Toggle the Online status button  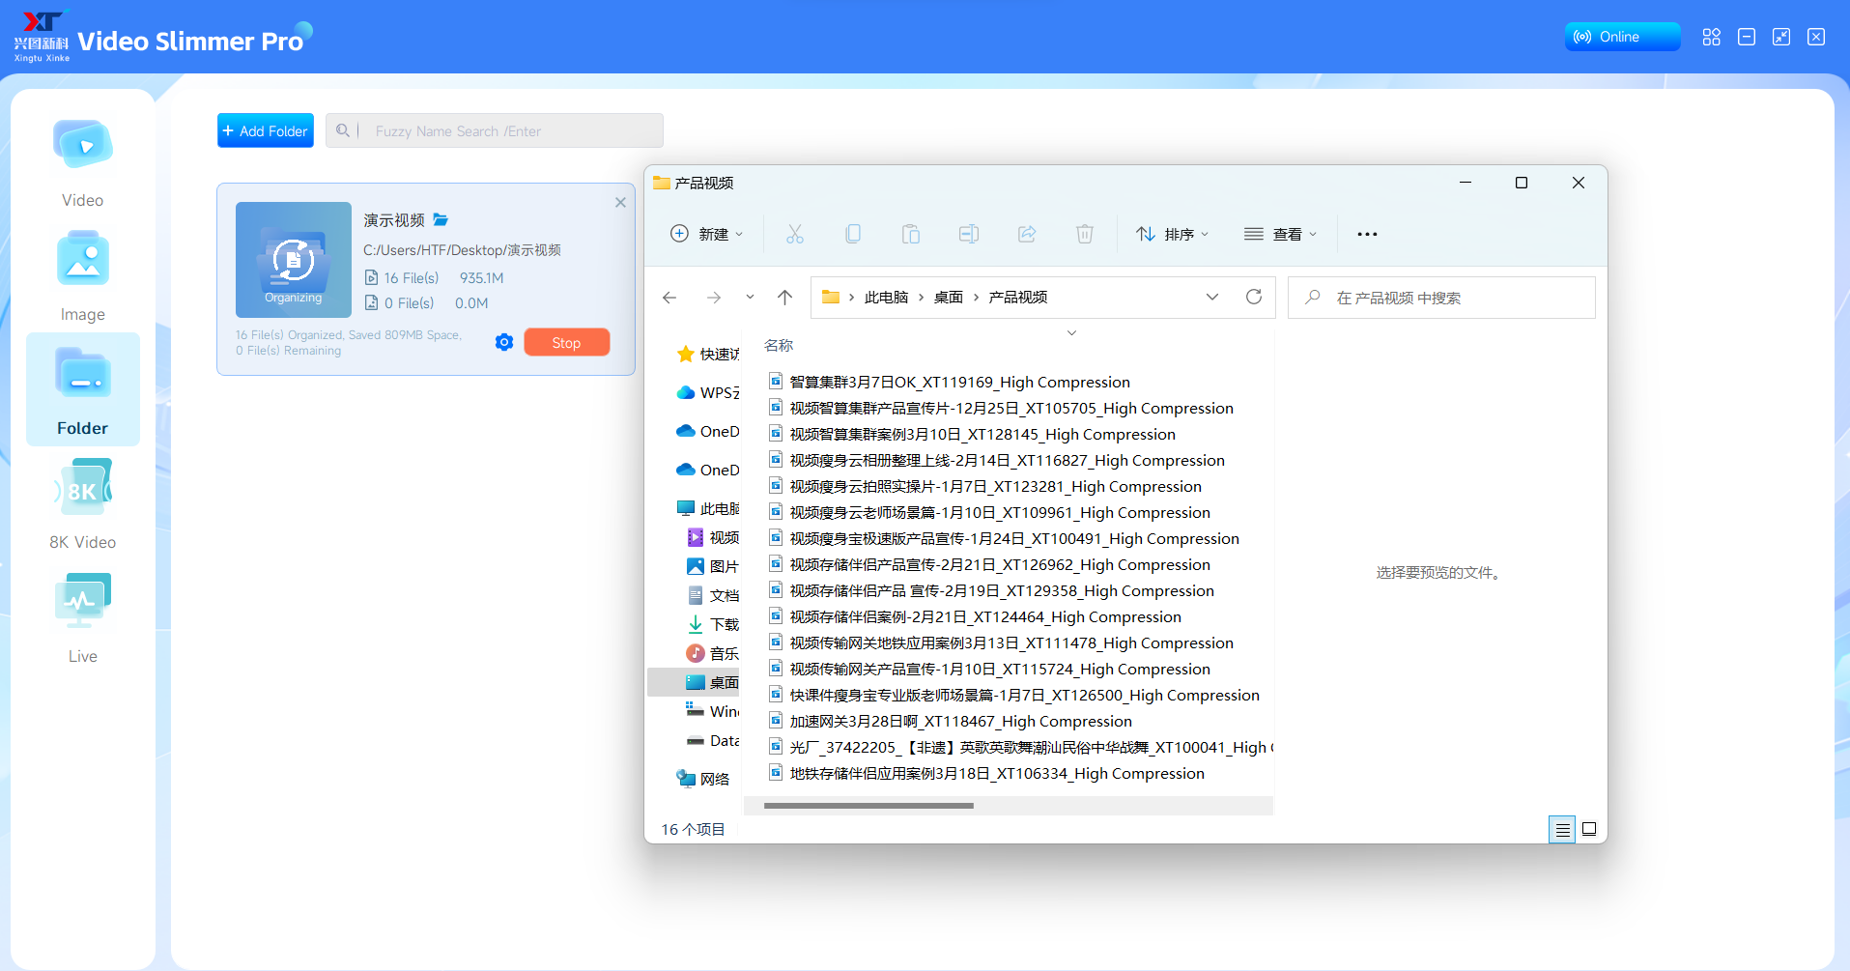click(x=1621, y=37)
